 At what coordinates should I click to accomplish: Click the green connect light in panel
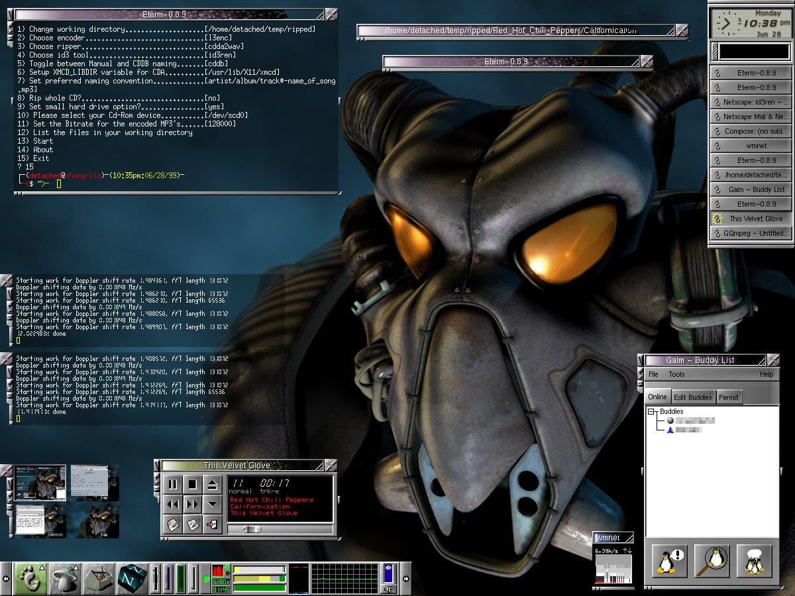[206, 579]
